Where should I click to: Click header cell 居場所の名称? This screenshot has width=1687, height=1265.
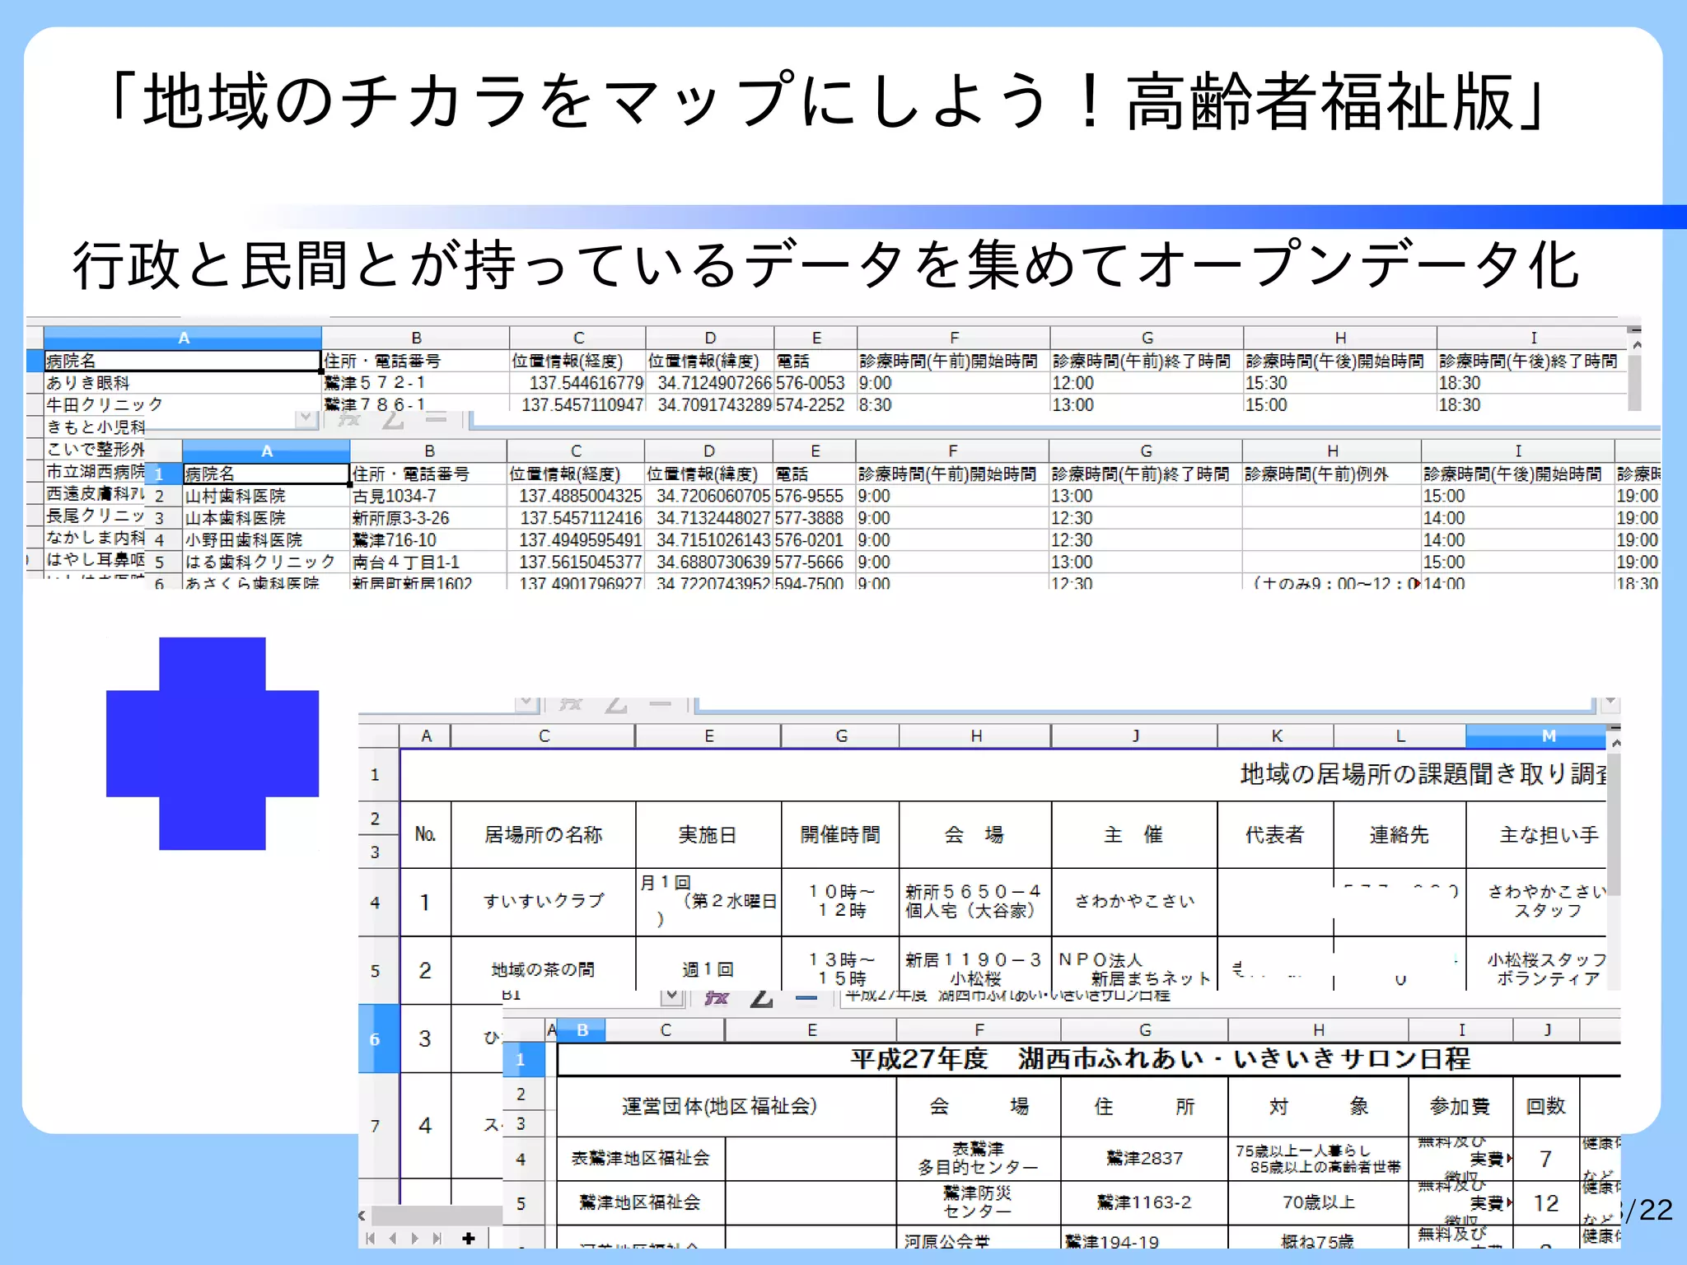coord(544,834)
